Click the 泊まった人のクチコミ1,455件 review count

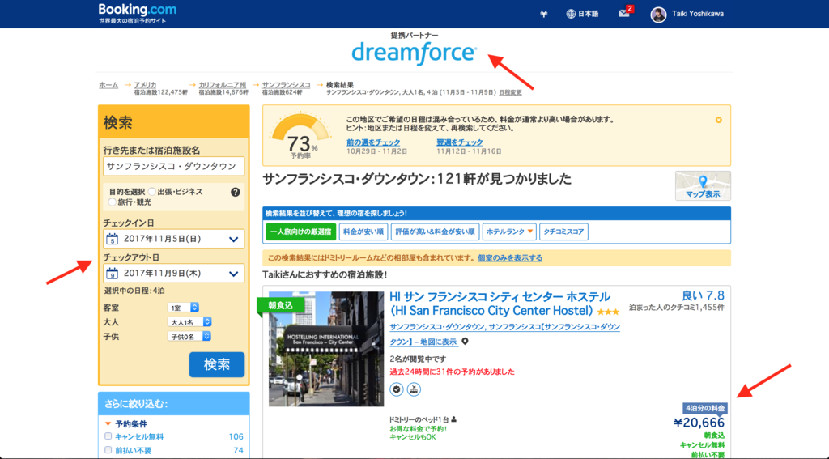pos(677,308)
